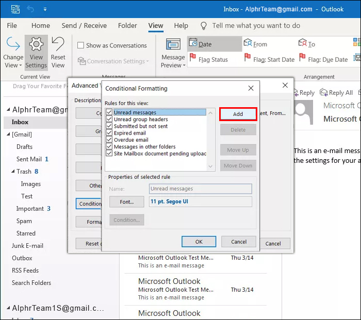Open the RSS Feeds folder
This screenshot has width=361, height=320.
pos(25,271)
